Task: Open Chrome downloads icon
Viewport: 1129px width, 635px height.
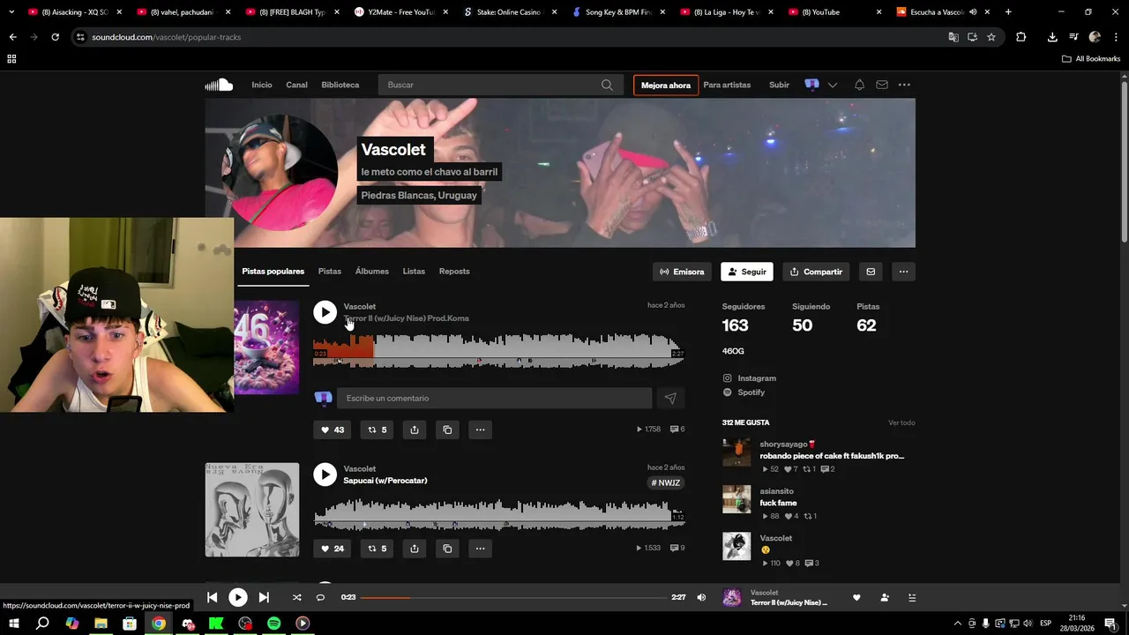Action: (1052, 37)
